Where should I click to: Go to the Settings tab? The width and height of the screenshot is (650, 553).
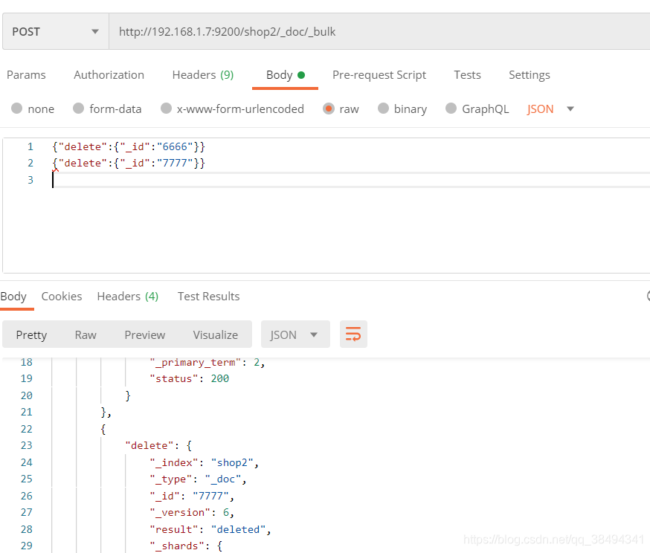[x=529, y=75]
